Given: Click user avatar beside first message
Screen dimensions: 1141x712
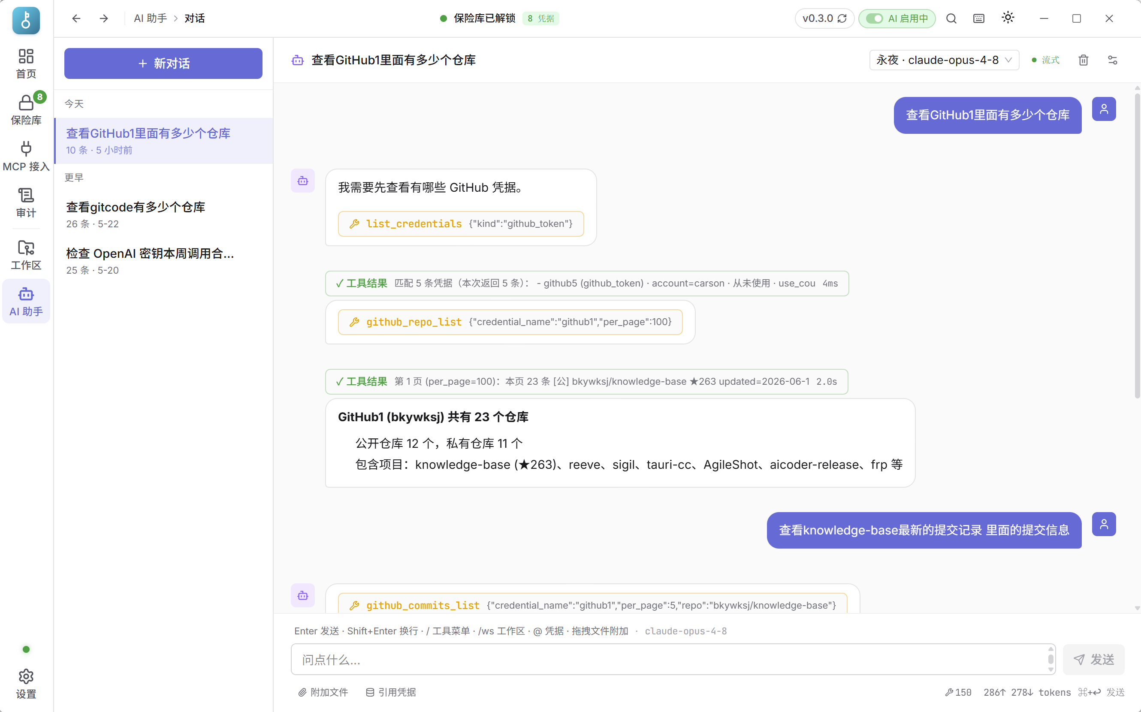Looking at the screenshot, I should click(x=1104, y=109).
